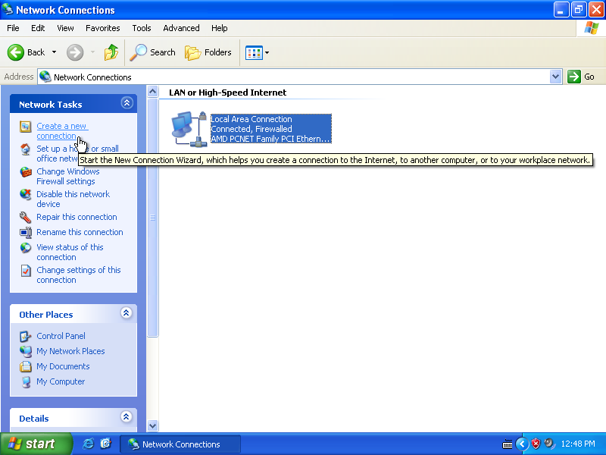Click the Create a new connection icon
606x455 pixels.
coord(26,127)
